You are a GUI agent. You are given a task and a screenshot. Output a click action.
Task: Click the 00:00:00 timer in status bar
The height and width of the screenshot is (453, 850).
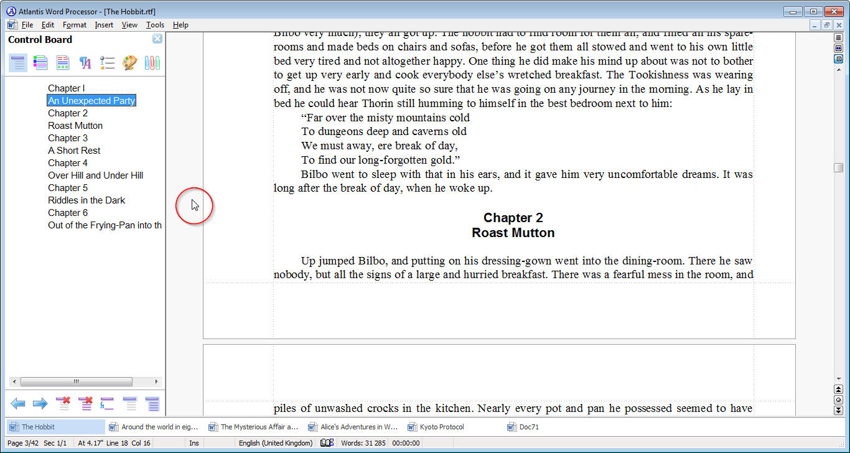click(406, 443)
